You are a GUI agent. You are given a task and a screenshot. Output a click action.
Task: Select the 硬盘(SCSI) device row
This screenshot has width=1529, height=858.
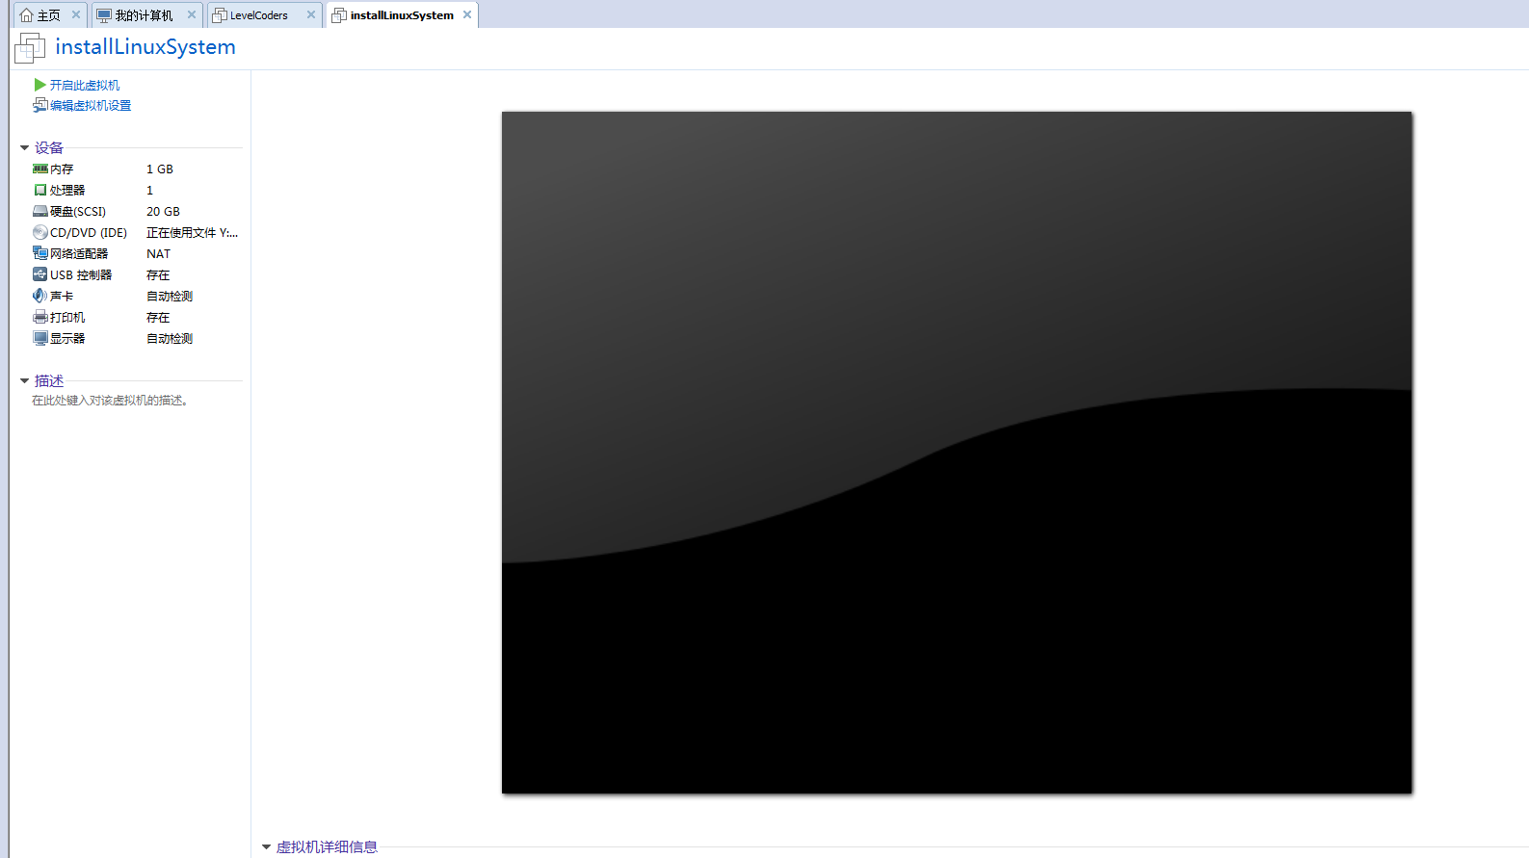[x=136, y=211]
